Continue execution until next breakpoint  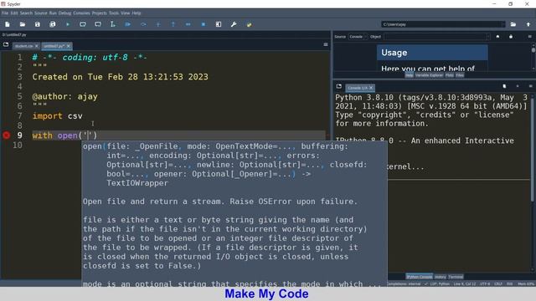tap(188, 24)
